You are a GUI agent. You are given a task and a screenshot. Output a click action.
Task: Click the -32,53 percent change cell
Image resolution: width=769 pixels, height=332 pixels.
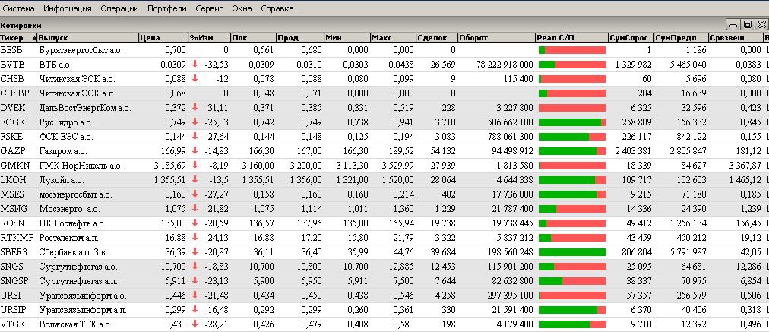pyautogui.click(x=217, y=65)
